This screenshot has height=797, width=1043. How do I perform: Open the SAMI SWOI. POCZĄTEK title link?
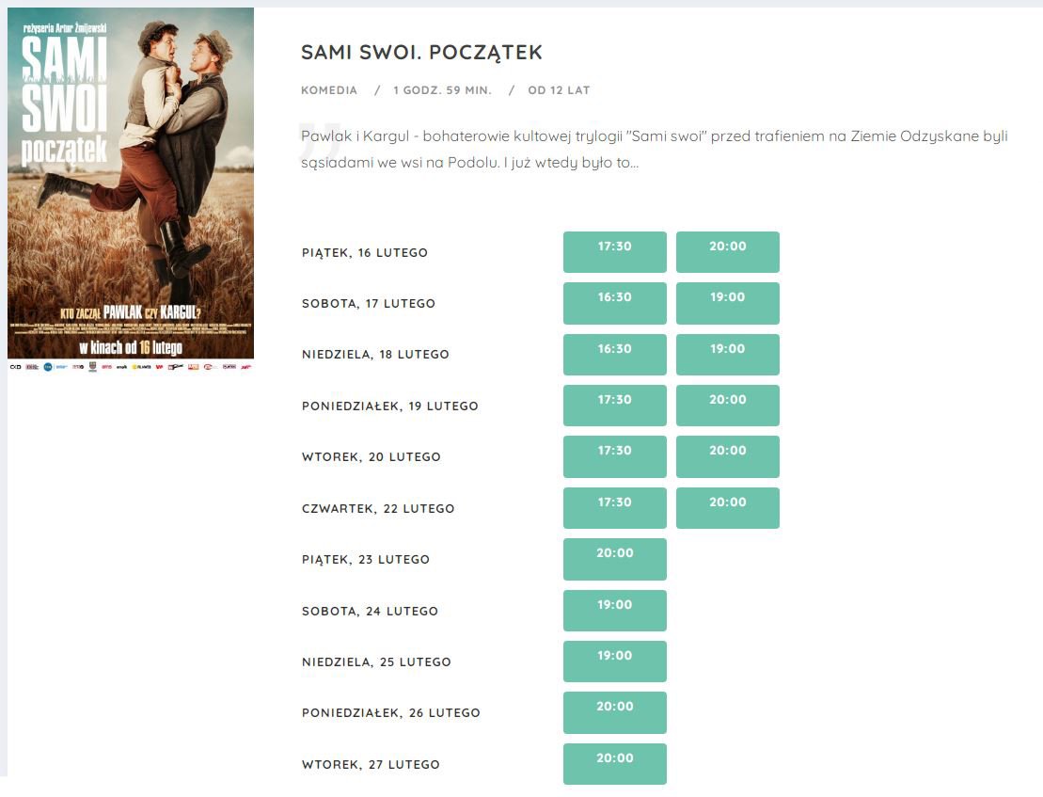tap(421, 52)
